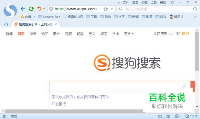Click the orange undo-close restore icon
The width and height of the screenshot is (200, 119).
pyautogui.click(x=39, y=9)
